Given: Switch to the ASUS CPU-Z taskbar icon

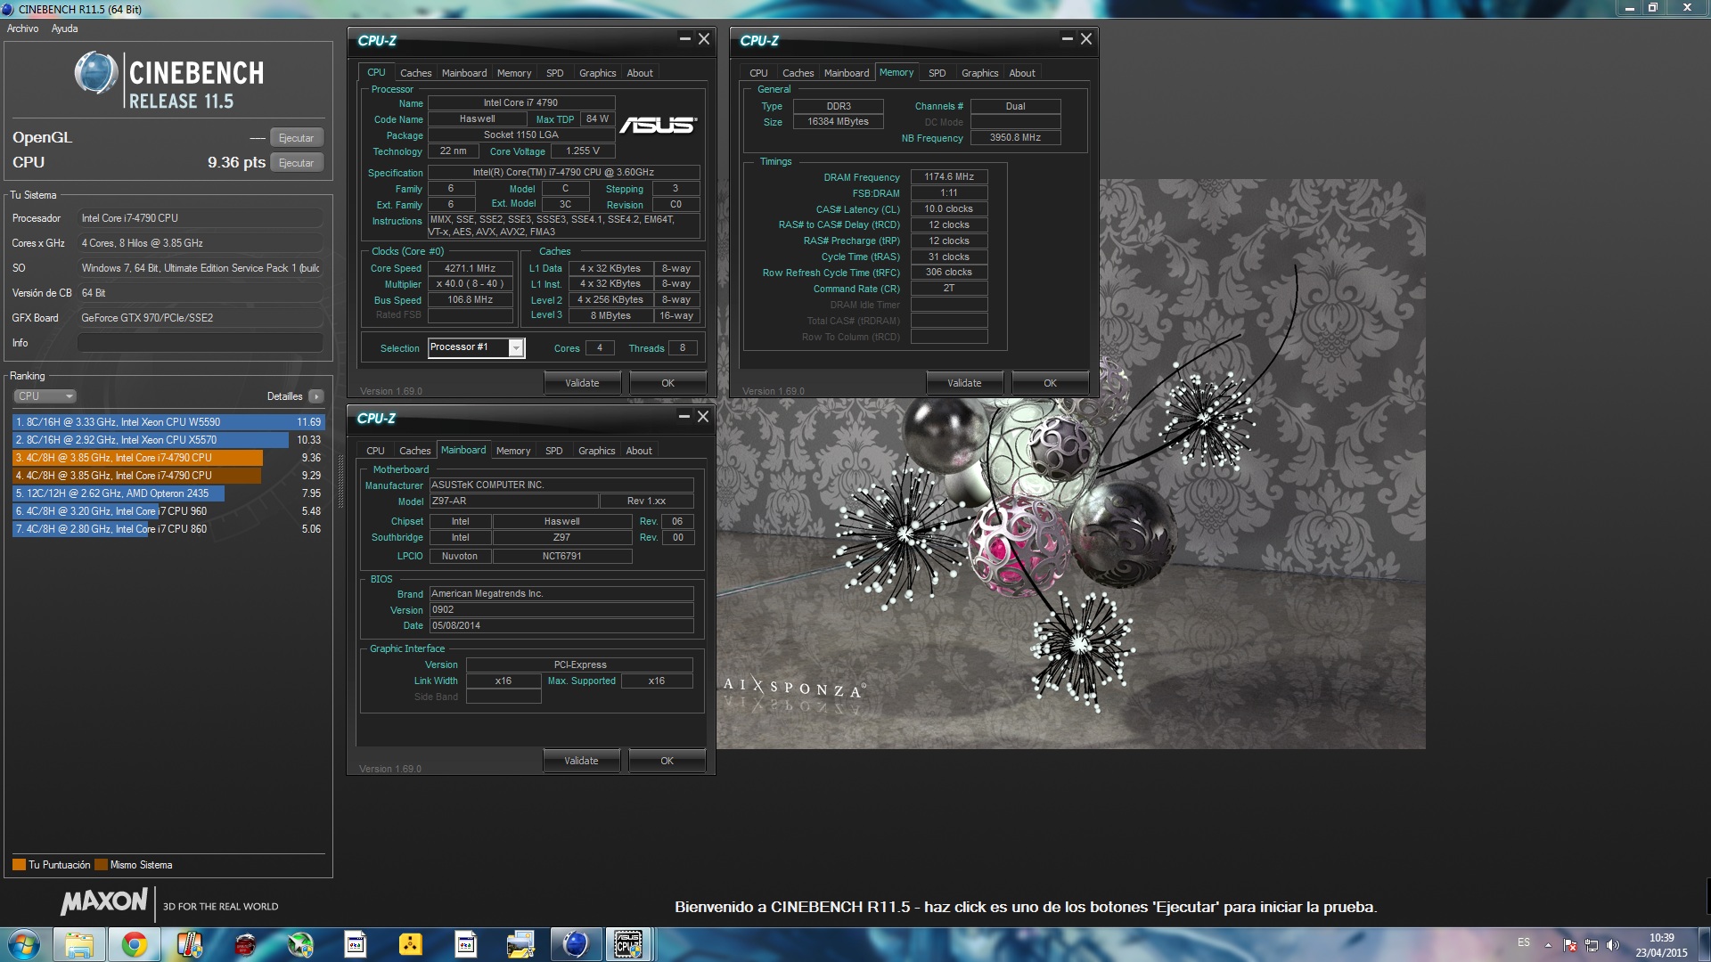Looking at the screenshot, I should [629, 944].
